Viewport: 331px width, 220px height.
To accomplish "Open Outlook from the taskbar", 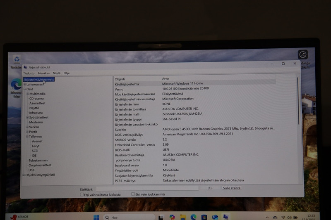I will tap(215, 217).
